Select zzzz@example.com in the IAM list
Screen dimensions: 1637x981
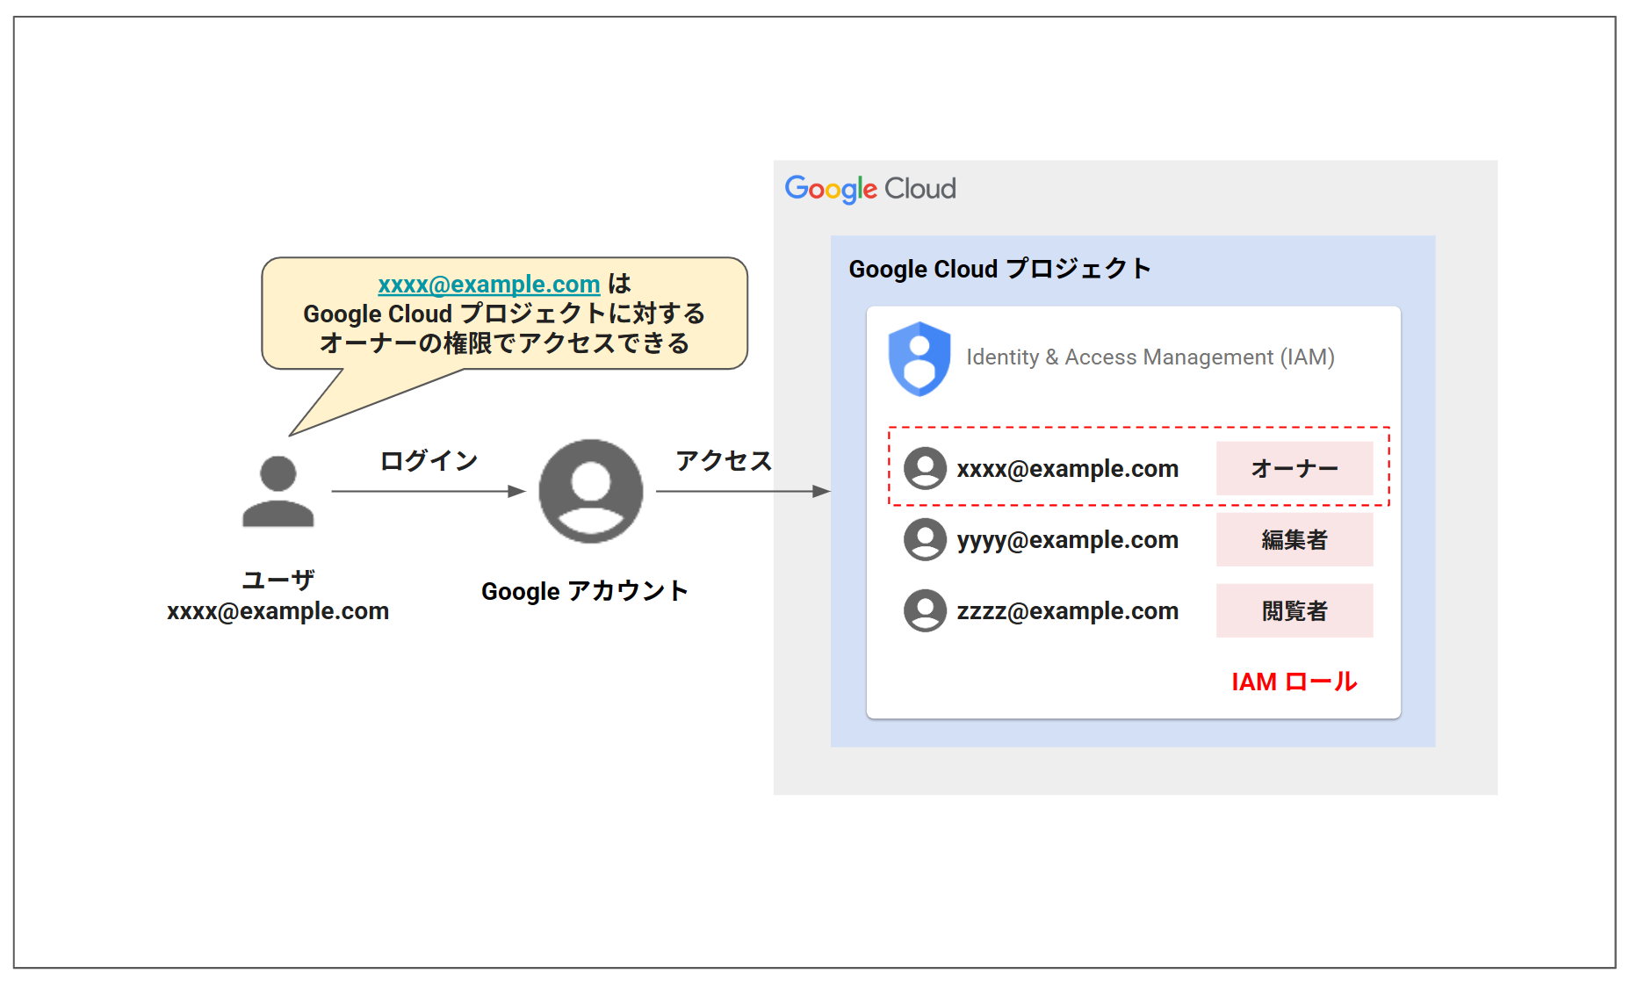tap(1067, 611)
